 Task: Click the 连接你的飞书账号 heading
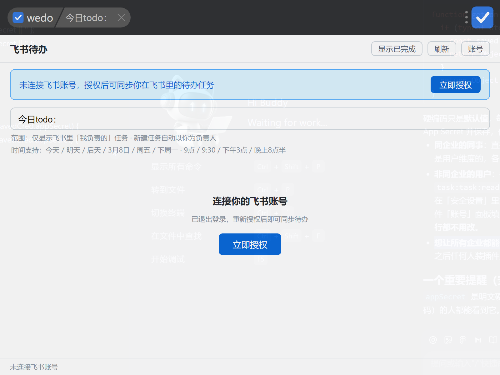(x=250, y=201)
